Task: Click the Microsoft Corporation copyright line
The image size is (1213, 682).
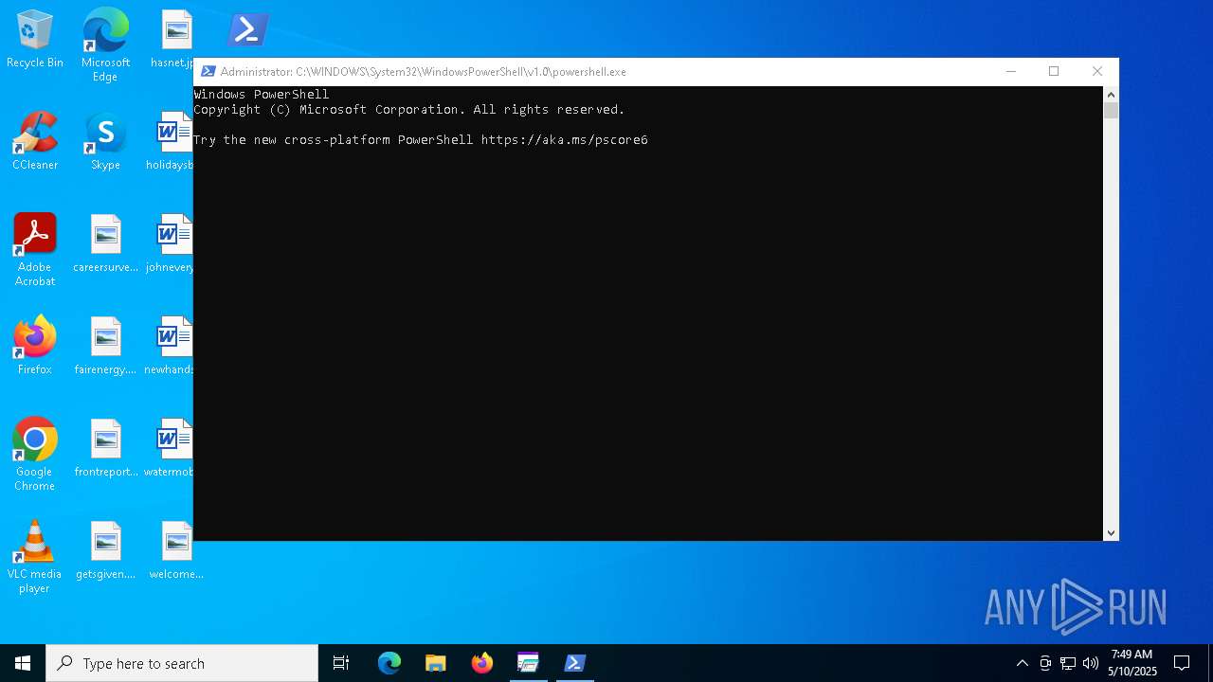Action: click(x=409, y=110)
